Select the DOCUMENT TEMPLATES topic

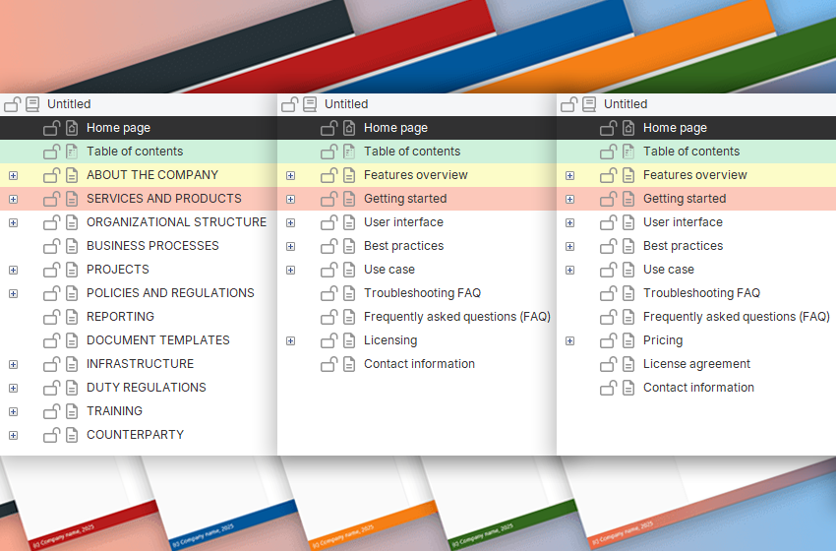(157, 340)
